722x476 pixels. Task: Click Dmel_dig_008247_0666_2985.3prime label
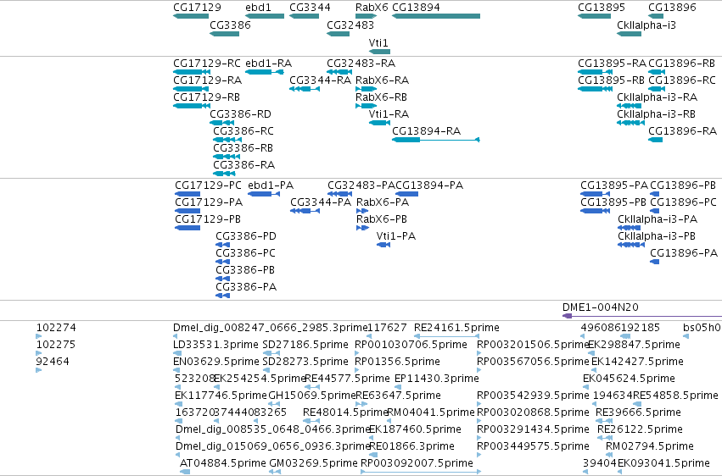[271, 328]
